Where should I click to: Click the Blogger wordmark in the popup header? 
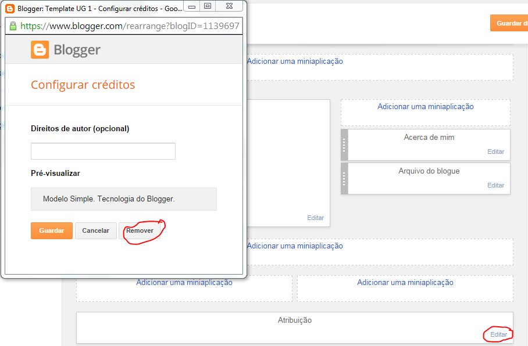77,50
